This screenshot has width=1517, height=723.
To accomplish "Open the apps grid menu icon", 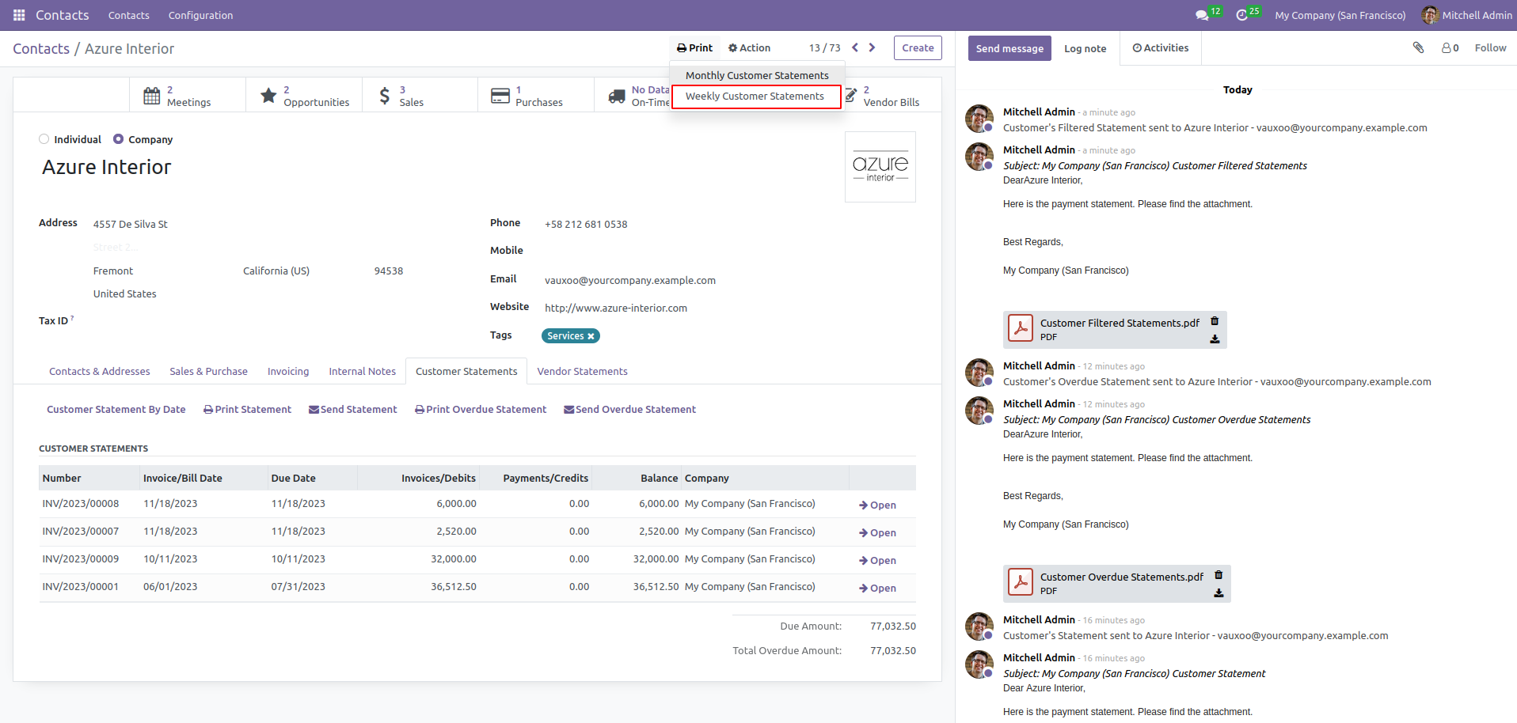I will 19,15.
